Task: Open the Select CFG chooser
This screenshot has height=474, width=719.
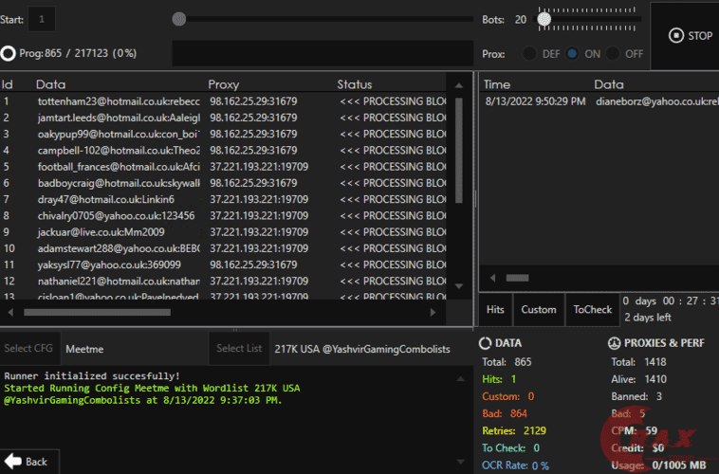Action: (29, 349)
